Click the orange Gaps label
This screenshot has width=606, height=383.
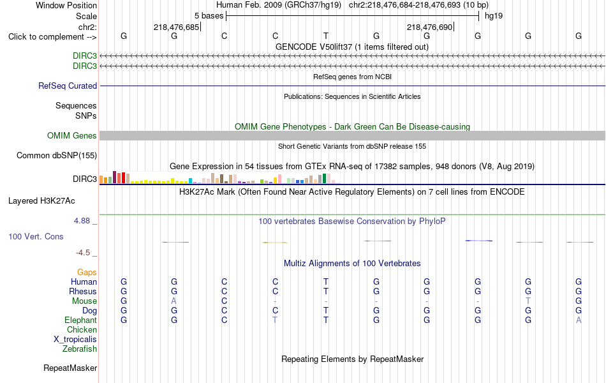click(x=87, y=273)
